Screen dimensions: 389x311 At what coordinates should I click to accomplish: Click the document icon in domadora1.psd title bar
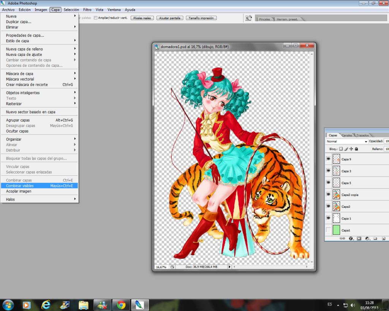tap(157, 46)
